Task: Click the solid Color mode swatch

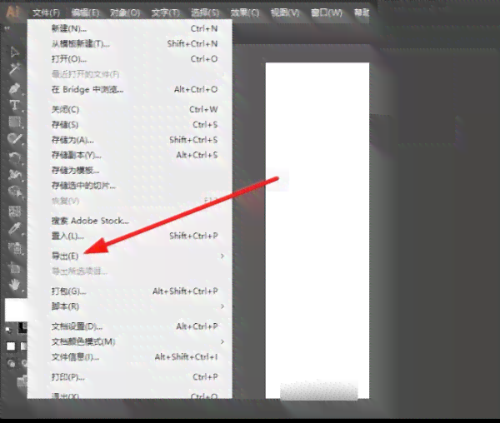Action: (x=11, y=346)
